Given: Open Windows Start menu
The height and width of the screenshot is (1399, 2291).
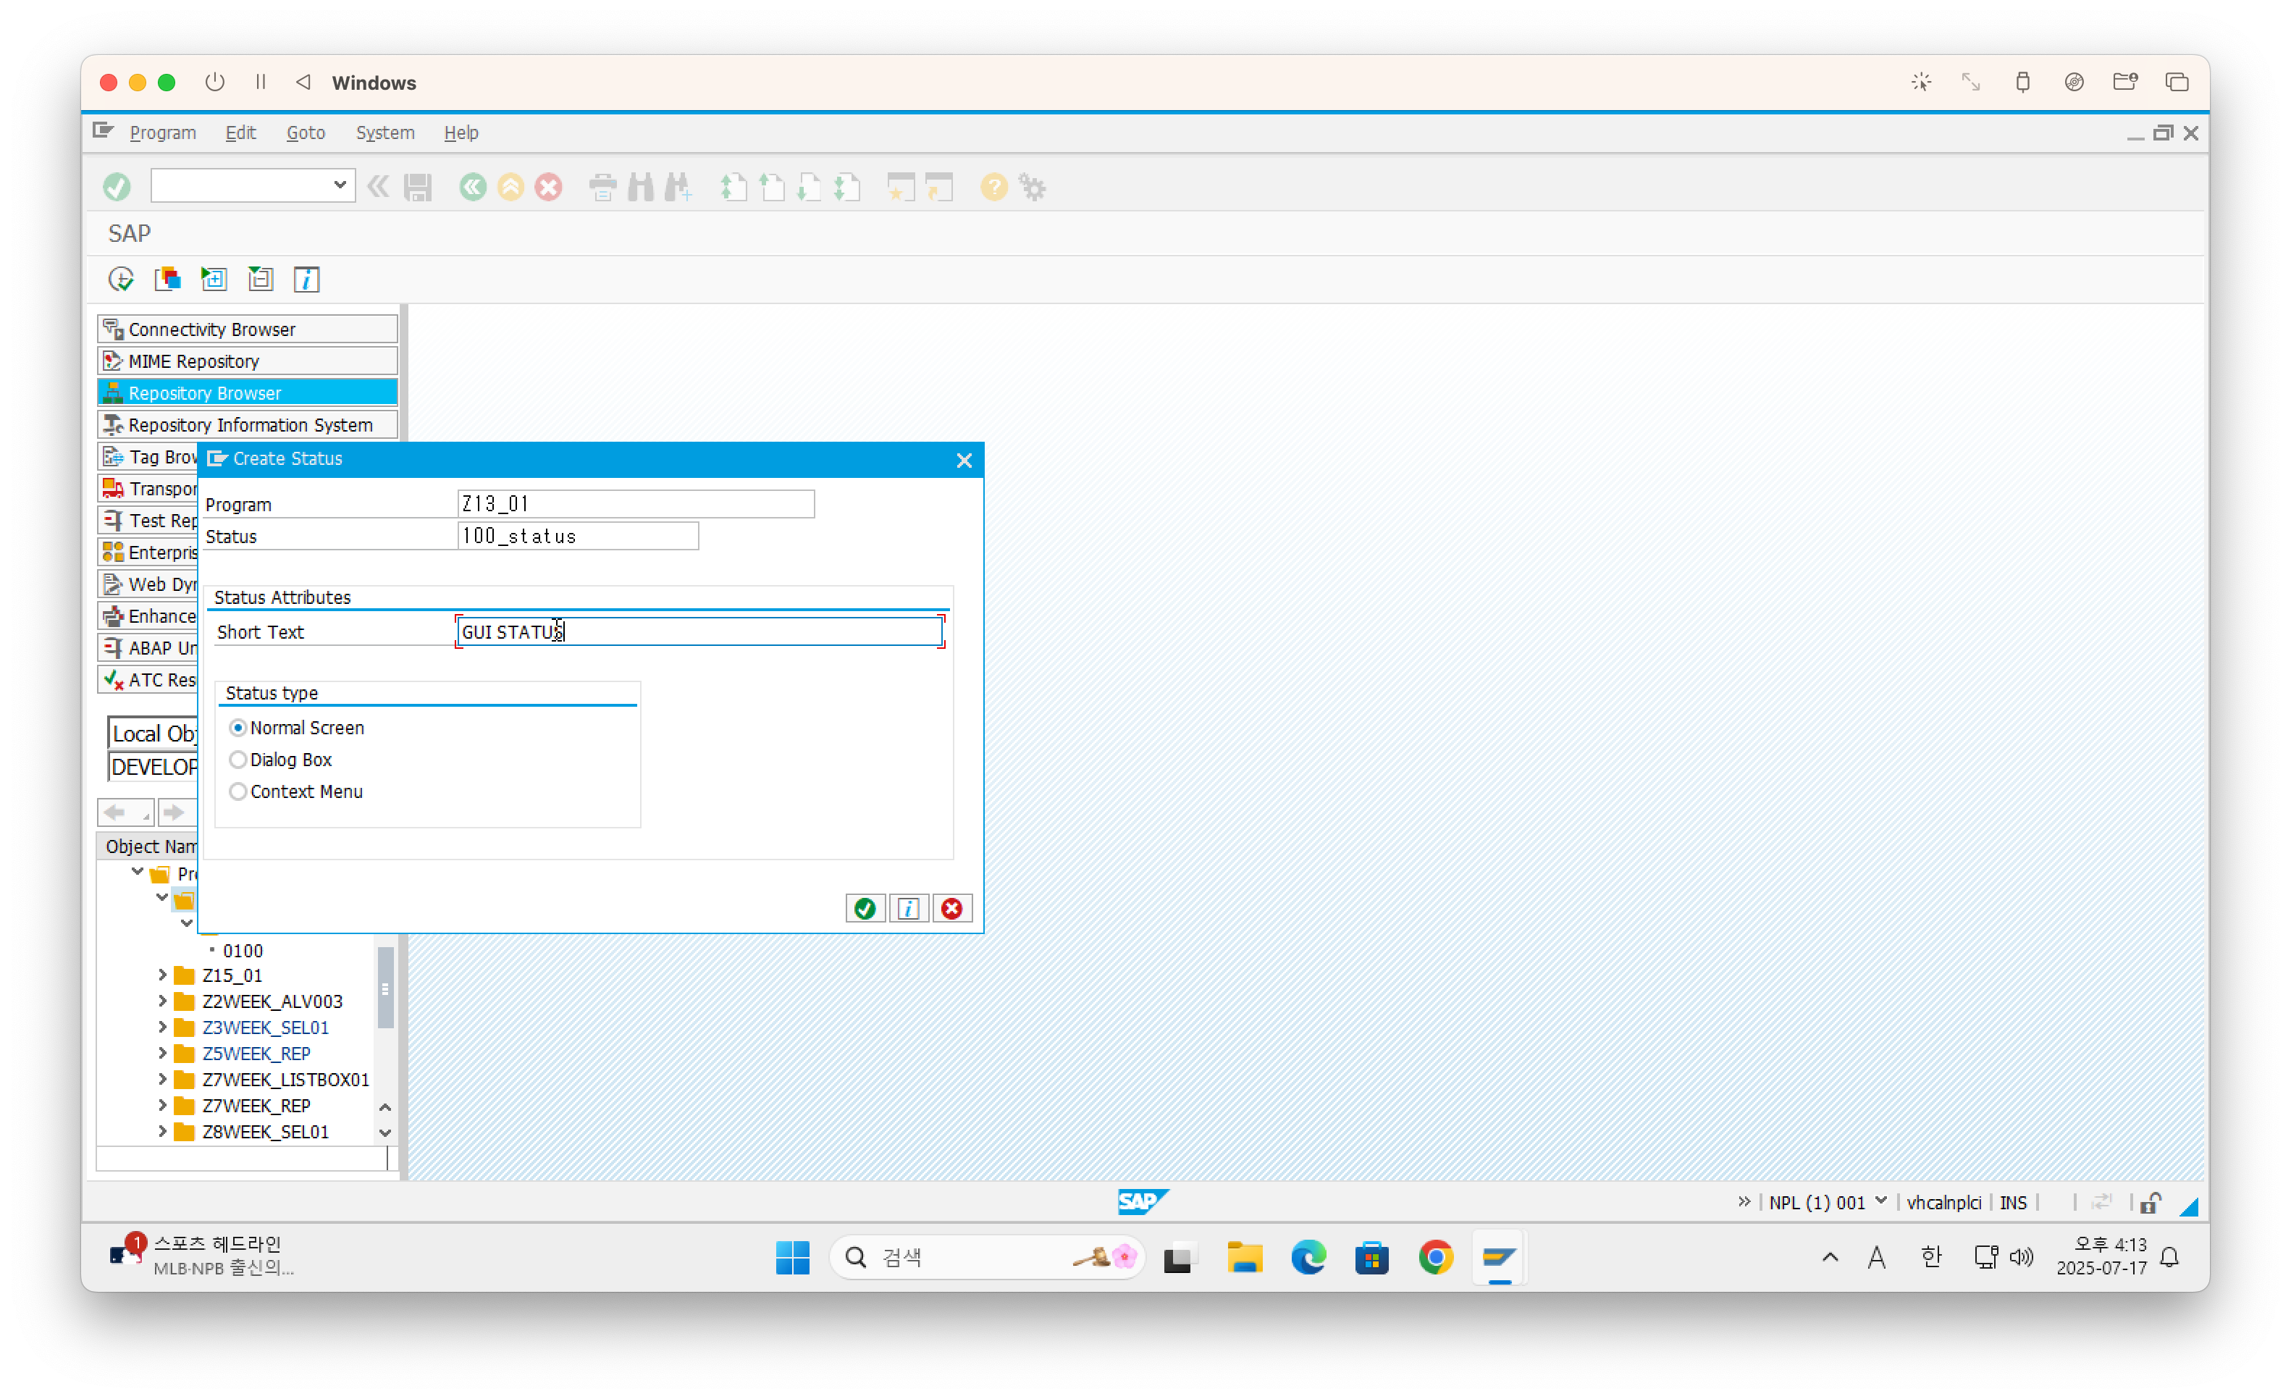Looking at the screenshot, I should (792, 1258).
